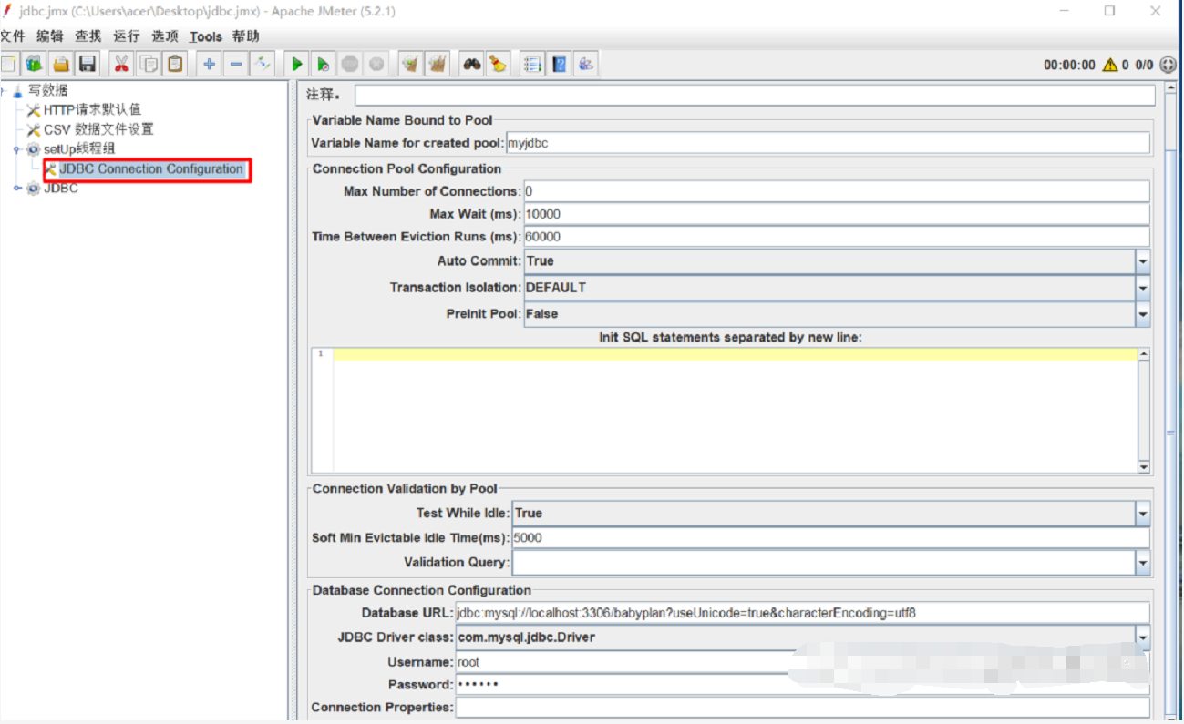
Task: Click the Paste clipboard icon
Action: point(174,64)
